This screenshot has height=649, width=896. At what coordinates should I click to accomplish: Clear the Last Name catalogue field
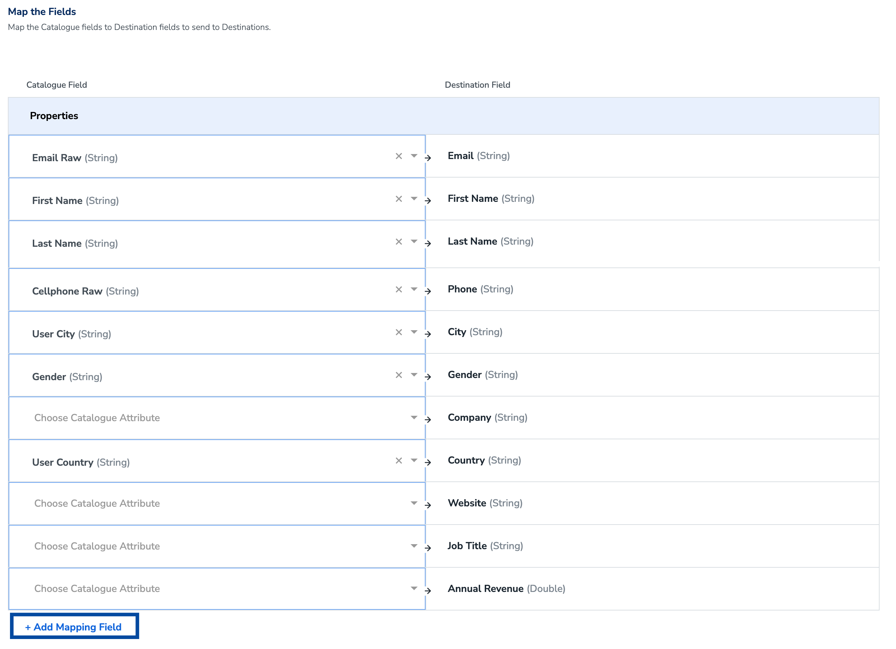pos(399,242)
